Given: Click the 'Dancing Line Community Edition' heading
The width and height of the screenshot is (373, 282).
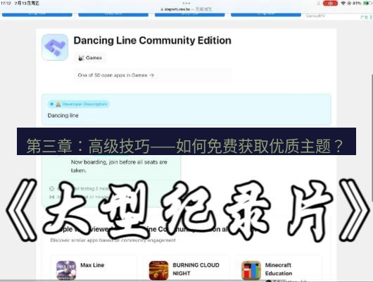Looking at the screenshot, I should click(153, 40).
